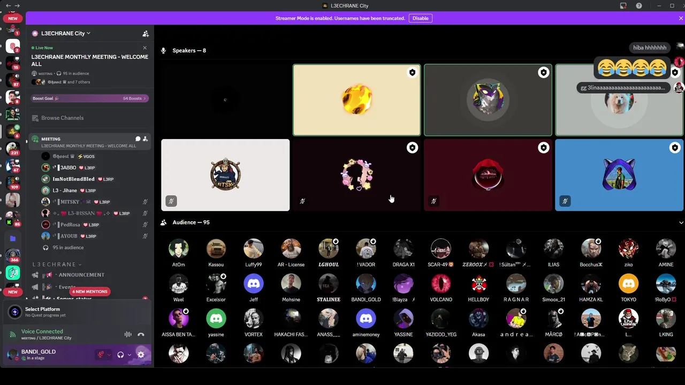This screenshot has width=685, height=385.
Task: Toggle deafen with the headphones button
Action: pyautogui.click(x=121, y=355)
